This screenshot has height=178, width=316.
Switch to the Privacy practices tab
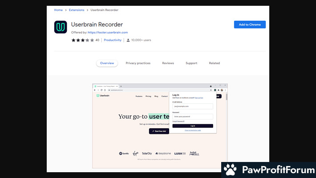138,63
